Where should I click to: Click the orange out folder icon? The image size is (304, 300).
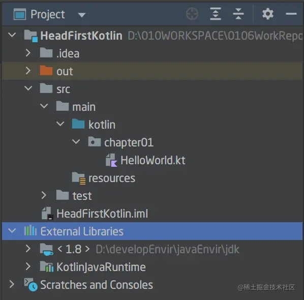pyautogui.click(x=46, y=71)
